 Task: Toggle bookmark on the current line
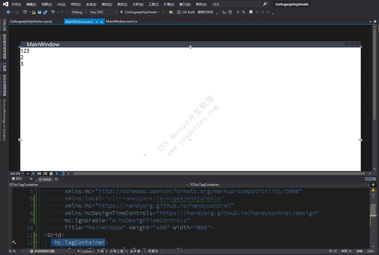pyautogui.click(x=251, y=12)
